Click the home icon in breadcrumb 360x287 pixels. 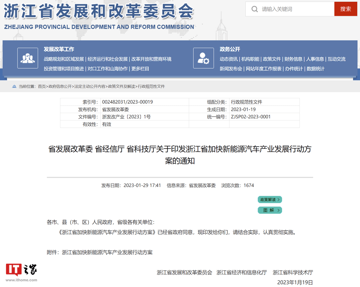[14, 86]
